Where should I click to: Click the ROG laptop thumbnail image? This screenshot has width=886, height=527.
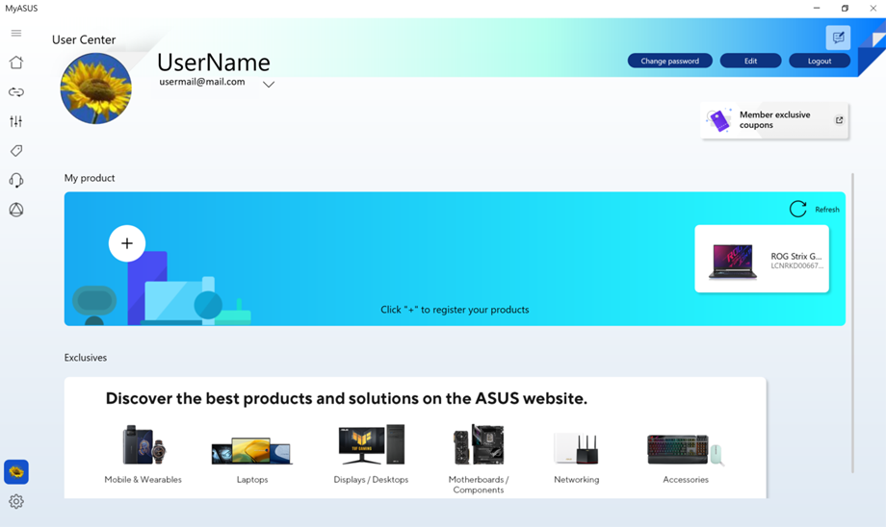733,262
